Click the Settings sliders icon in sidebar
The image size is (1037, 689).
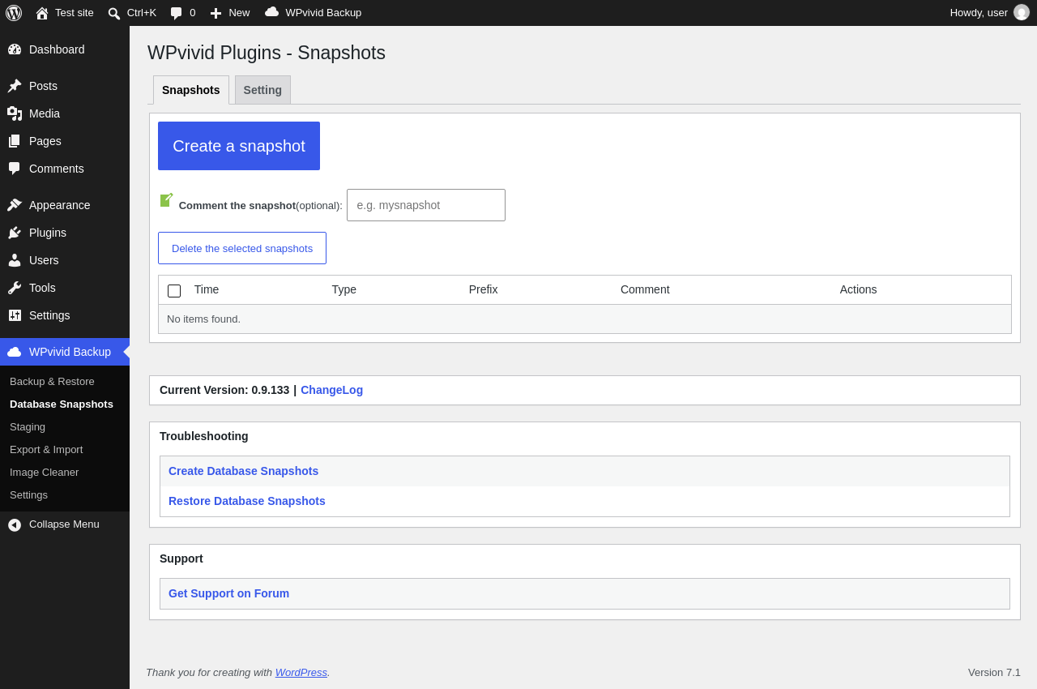pos(15,315)
